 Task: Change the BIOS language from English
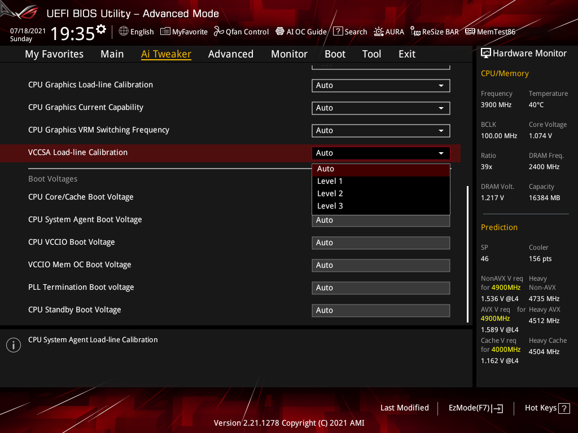[x=135, y=32]
